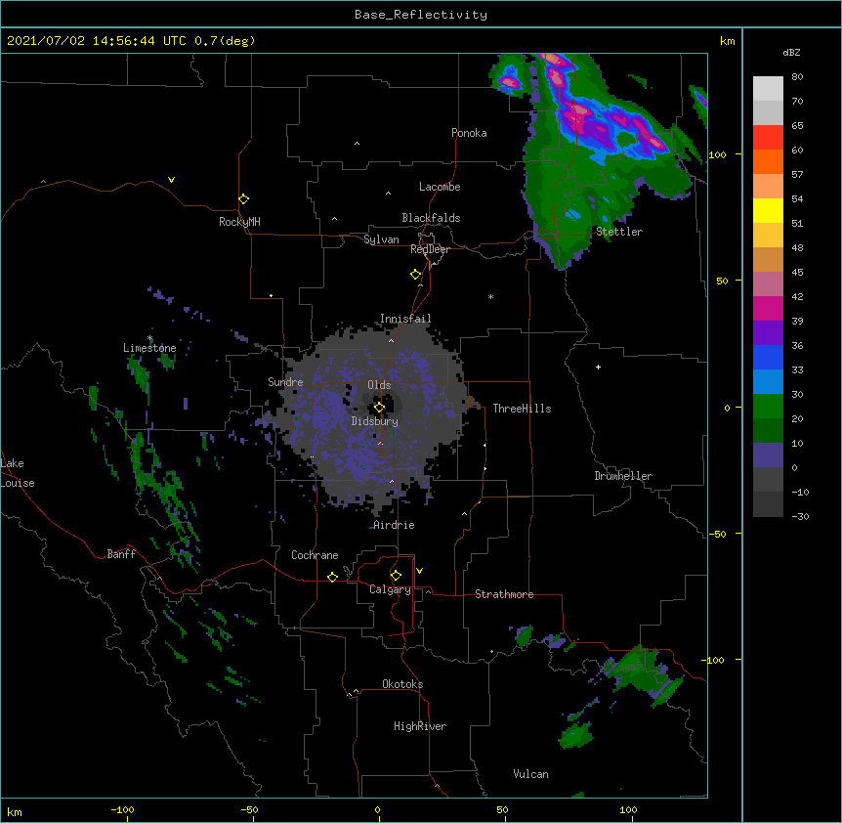
Task: Click the yellow radar site marker at Olds
Action: 379,408
